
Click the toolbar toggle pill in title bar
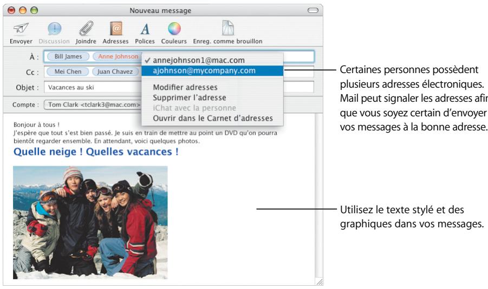(x=313, y=10)
